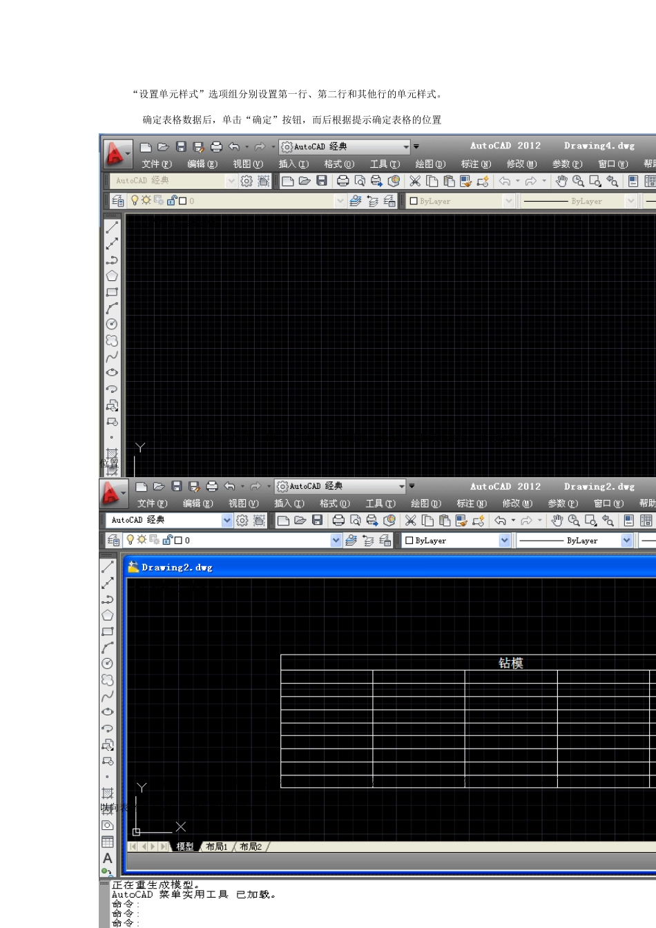
Task: Click Save icon in Drawing2 standard toolbar
Action: [318, 521]
